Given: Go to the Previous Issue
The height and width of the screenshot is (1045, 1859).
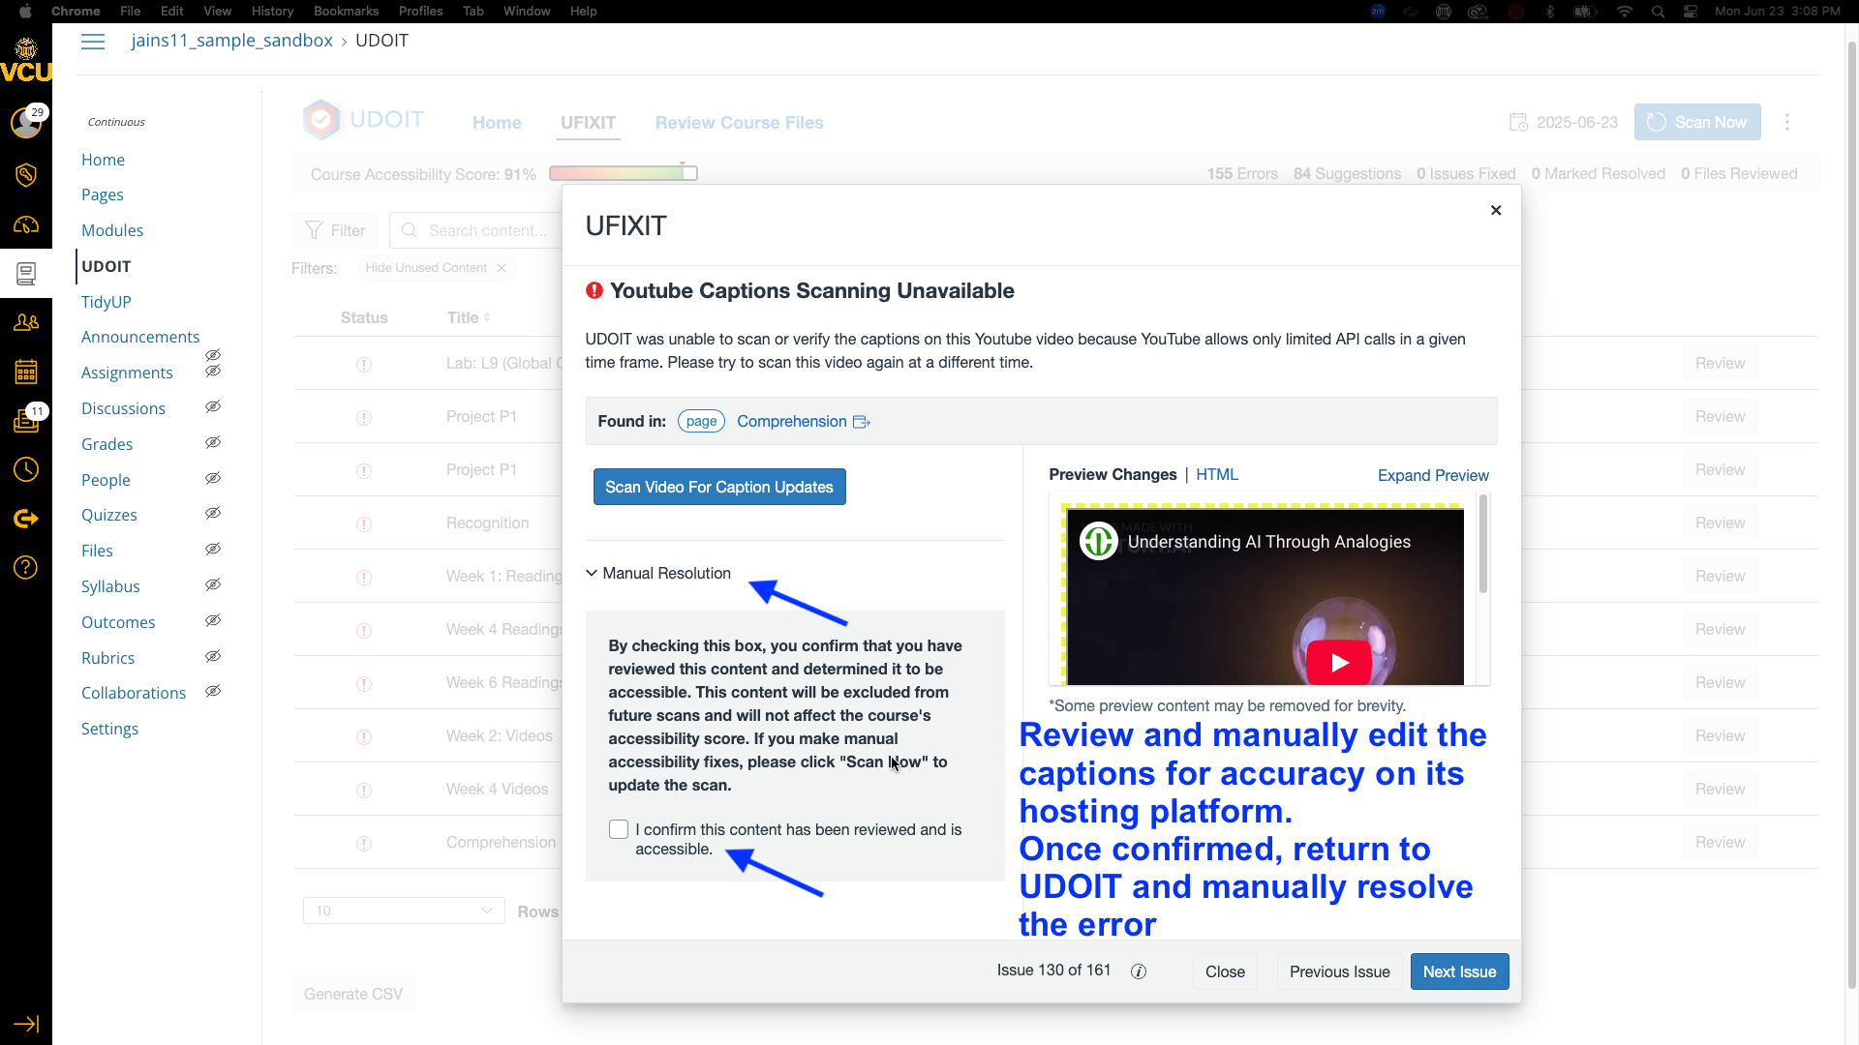Looking at the screenshot, I should (1339, 971).
